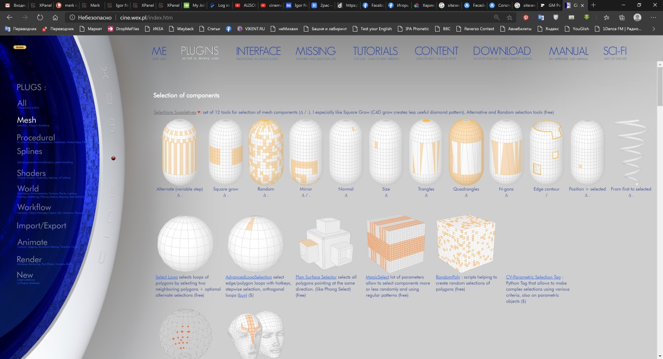
Task: Click the AdvancedLoopSelection sphere image
Action: pos(256,243)
